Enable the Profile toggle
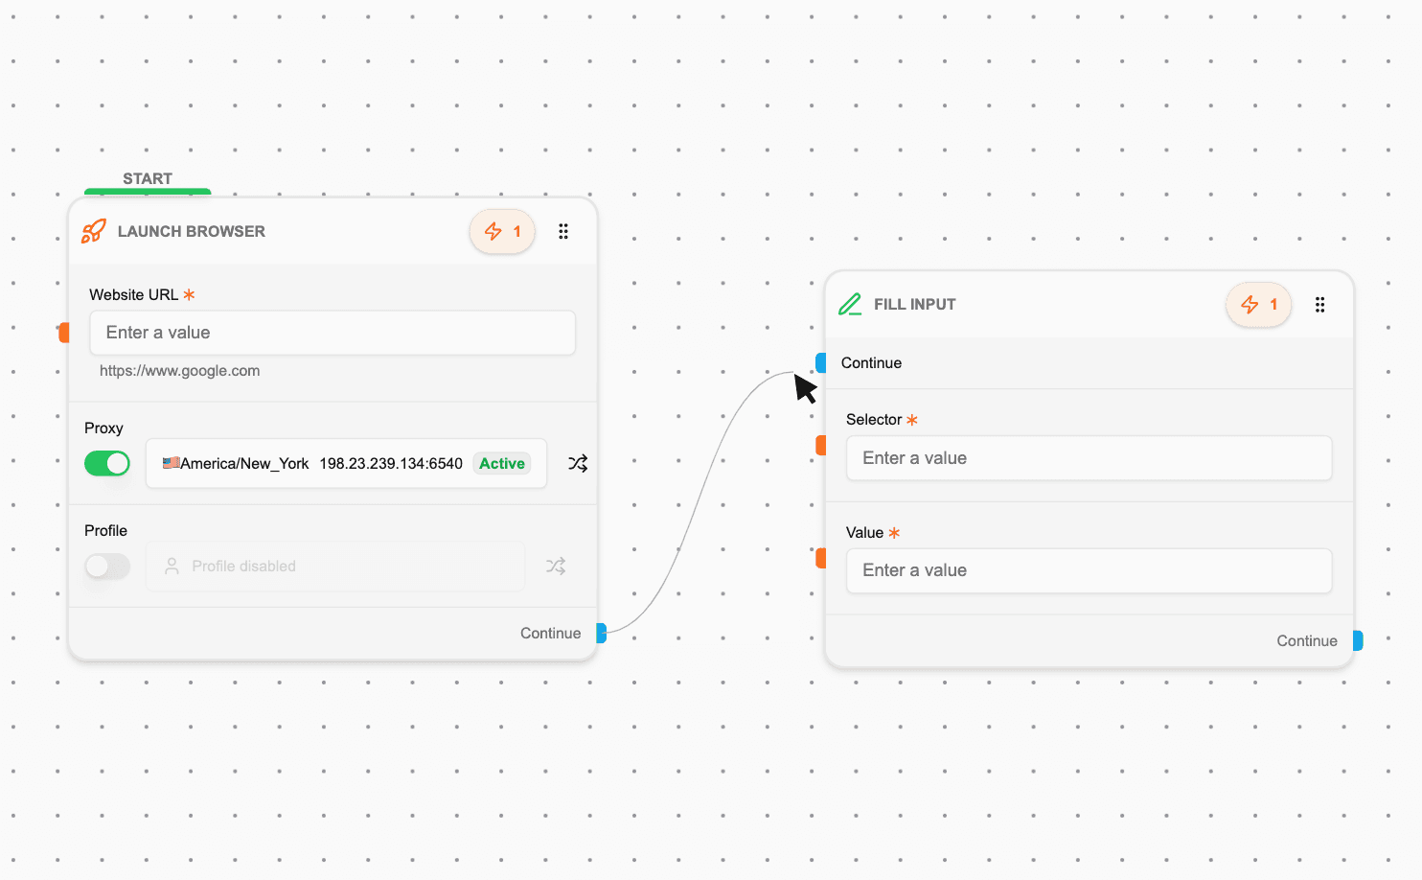 click(x=106, y=566)
